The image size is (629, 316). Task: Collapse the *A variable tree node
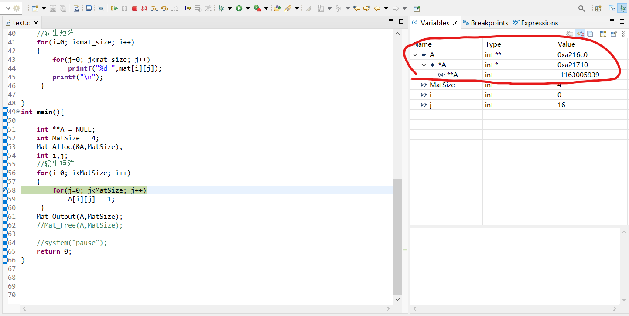[x=424, y=65]
